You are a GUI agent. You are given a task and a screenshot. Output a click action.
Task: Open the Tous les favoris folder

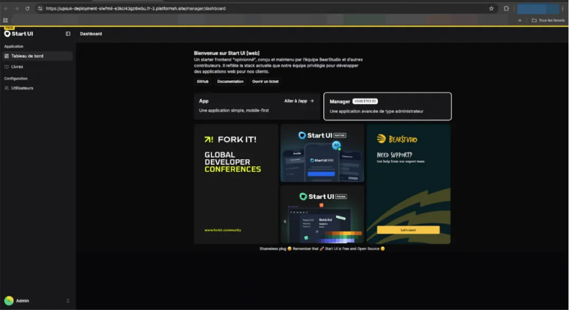click(x=548, y=21)
